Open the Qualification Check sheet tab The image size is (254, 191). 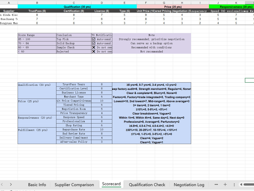(x=147, y=185)
